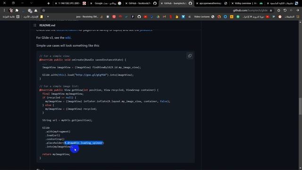The height and width of the screenshot is (170, 302).
Task: Open the GitHub bookmark in bookmarks bar
Action: tap(139, 17)
